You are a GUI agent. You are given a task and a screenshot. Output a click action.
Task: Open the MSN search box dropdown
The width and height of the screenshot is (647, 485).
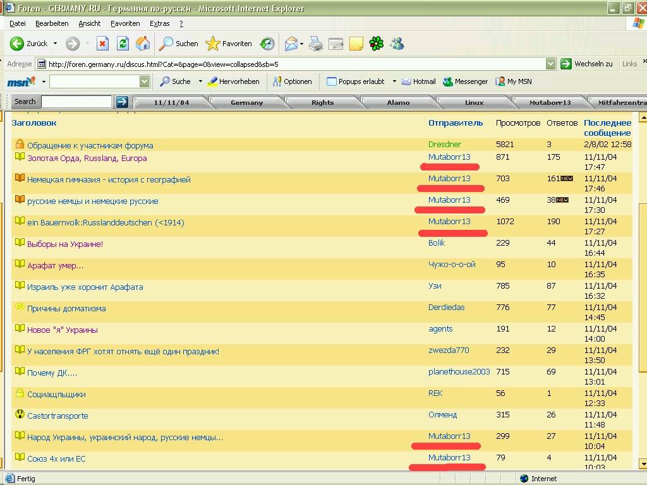(x=144, y=81)
